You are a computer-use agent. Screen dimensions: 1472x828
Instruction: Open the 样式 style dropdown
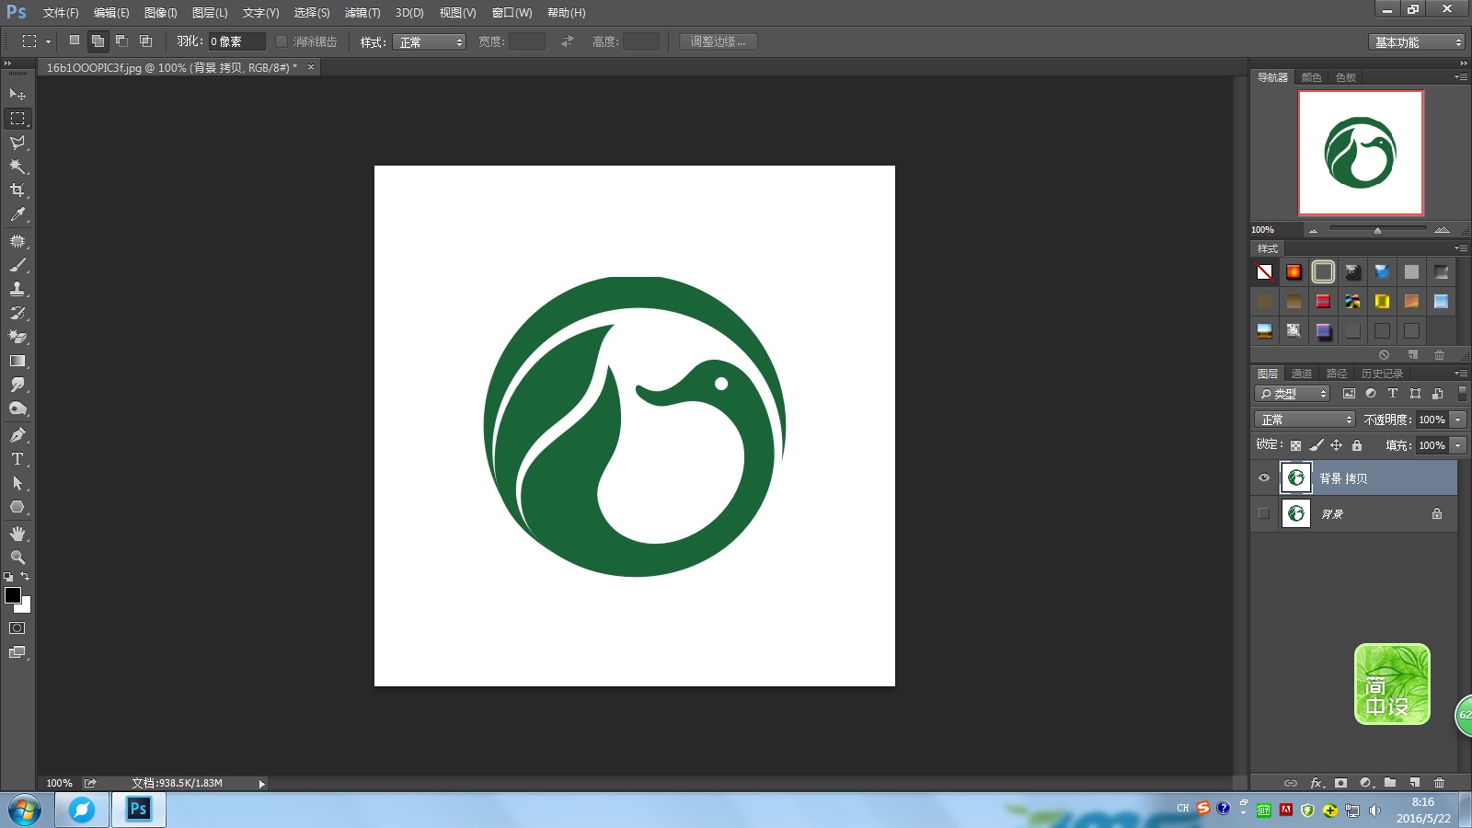pyautogui.click(x=429, y=42)
